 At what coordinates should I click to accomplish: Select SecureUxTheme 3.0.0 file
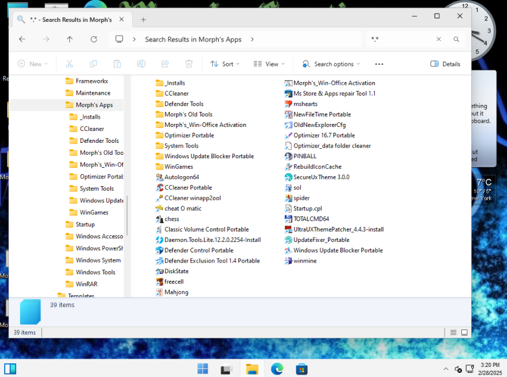(x=317, y=177)
